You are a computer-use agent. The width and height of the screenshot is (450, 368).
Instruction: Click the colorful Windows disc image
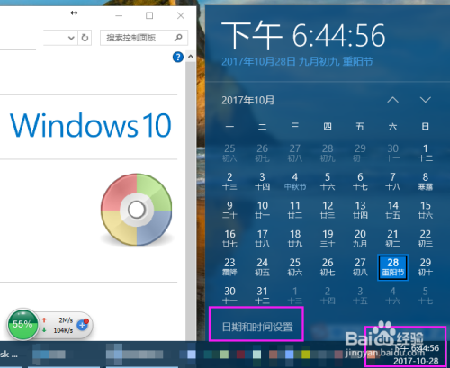tap(137, 210)
